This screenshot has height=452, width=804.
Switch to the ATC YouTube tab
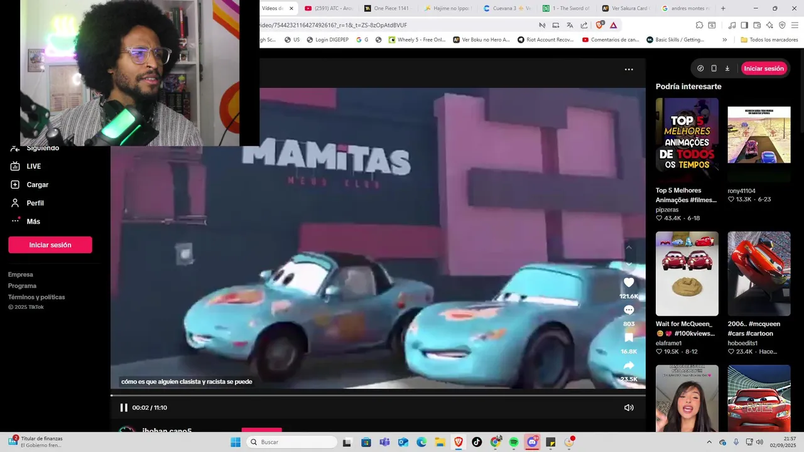[x=329, y=9]
